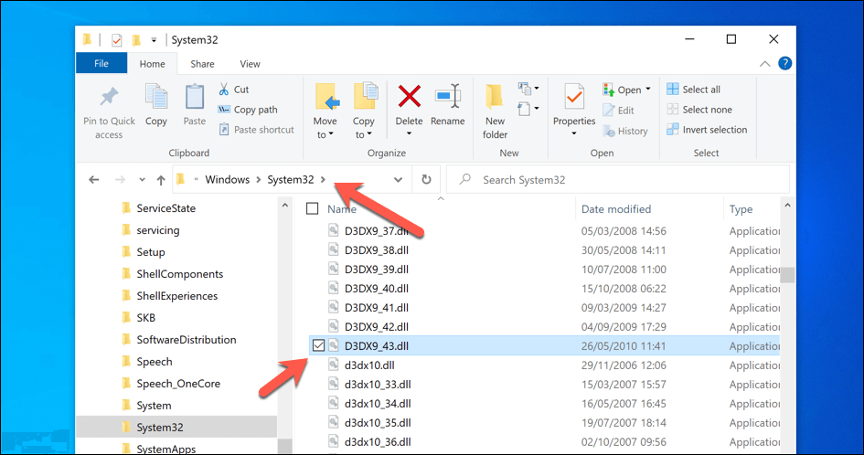Open the Copy to menu
The height and width of the screenshot is (455, 864).
pos(364,111)
